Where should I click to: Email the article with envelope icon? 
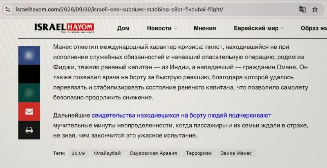pyautogui.click(x=29, y=112)
